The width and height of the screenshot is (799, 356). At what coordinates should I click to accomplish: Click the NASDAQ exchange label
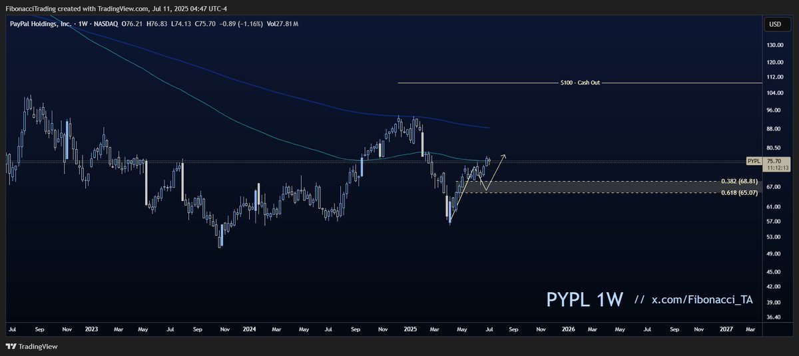coord(106,23)
